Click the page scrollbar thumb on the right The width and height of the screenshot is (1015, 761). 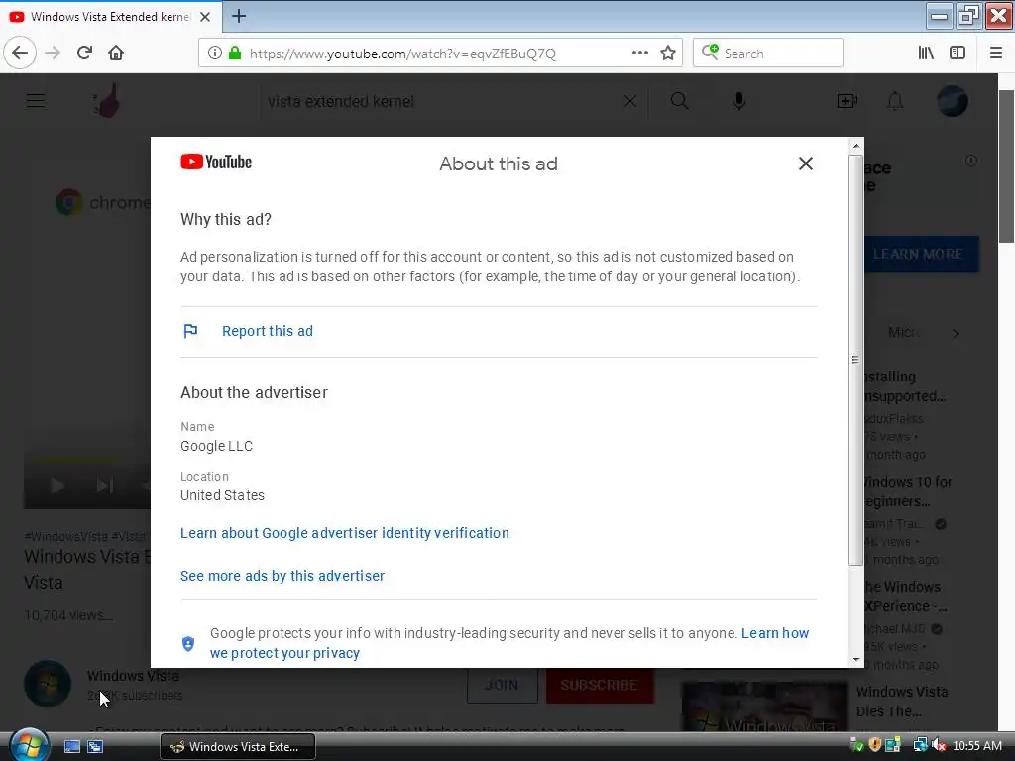(1007, 166)
